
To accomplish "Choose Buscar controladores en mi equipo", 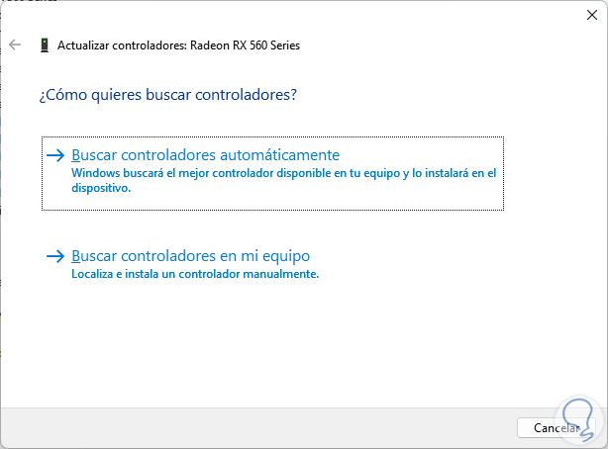I will [191, 256].
